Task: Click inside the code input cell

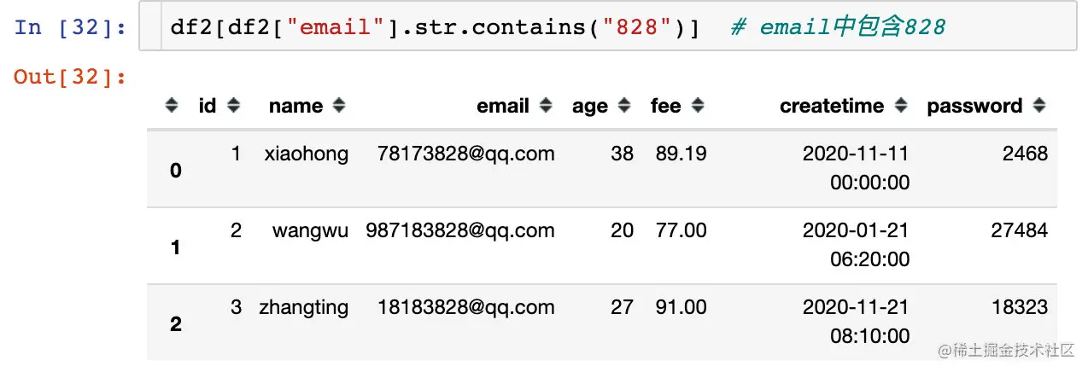Action: coord(598,28)
